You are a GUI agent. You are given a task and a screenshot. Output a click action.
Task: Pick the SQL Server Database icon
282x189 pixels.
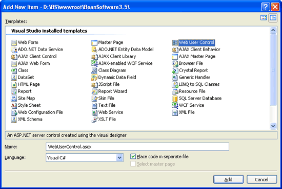tap(175, 99)
